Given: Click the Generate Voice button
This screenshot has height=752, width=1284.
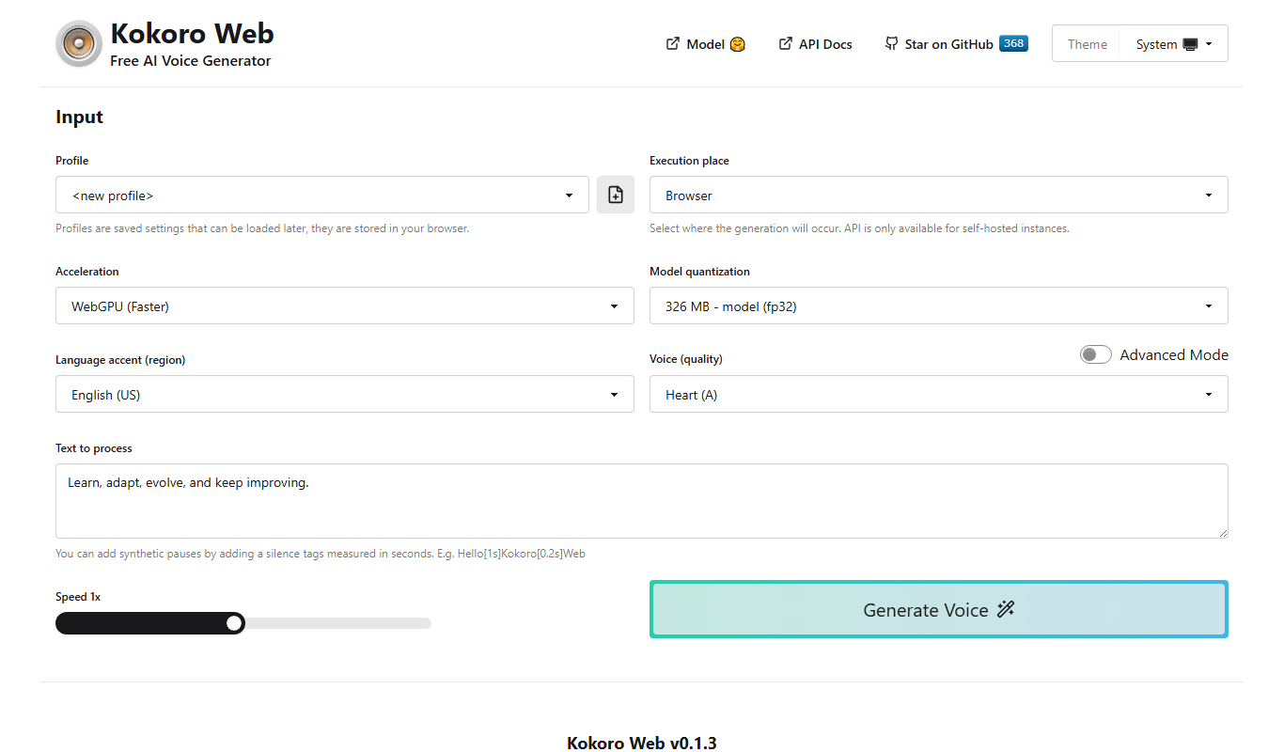Looking at the screenshot, I should [x=938, y=609].
